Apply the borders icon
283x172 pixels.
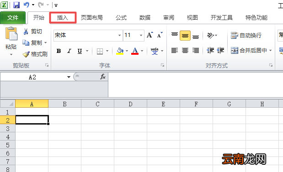click(x=100, y=51)
